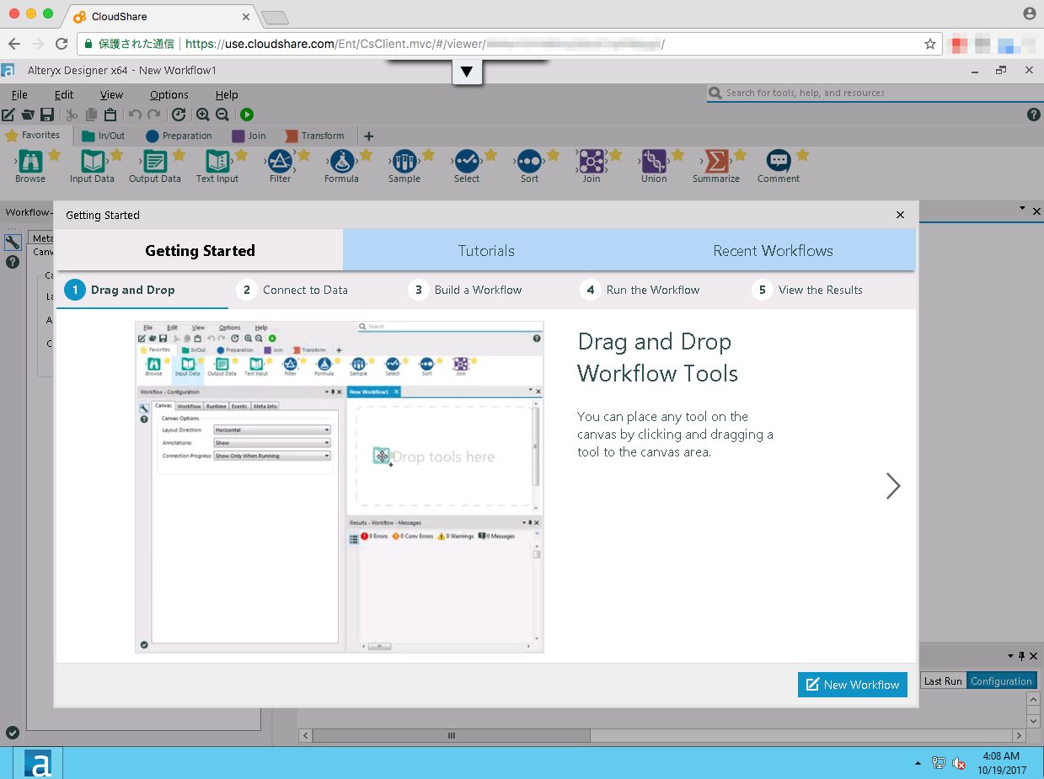Zoom in on the canvas

(x=203, y=115)
